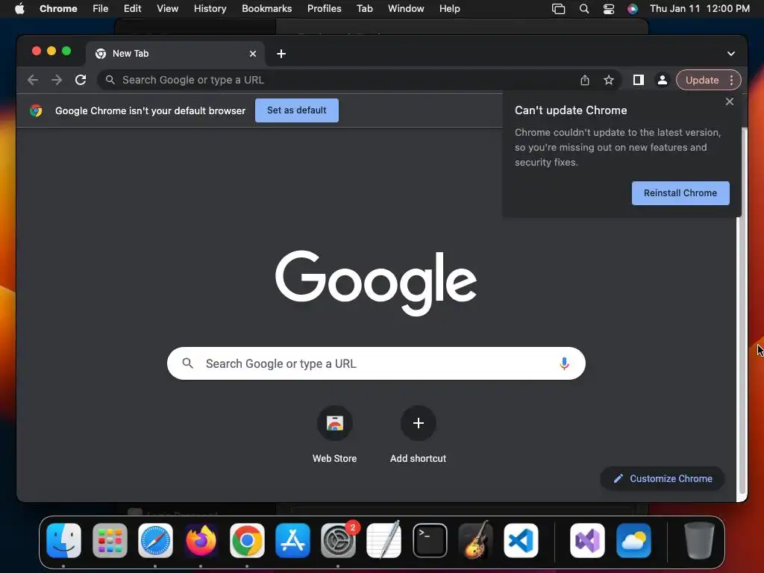Select the New Tab tab
The width and height of the screenshot is (764, 573).
[x=175, y=54]
